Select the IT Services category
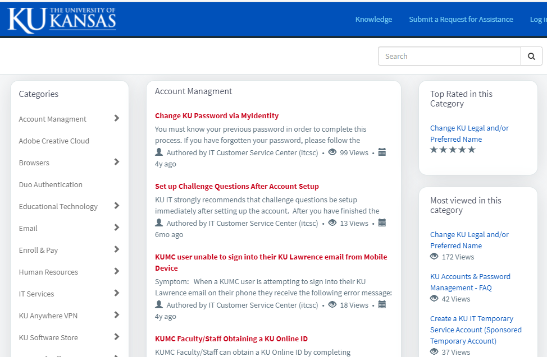This screenshot has height=357, width=547. coord(37,294)
